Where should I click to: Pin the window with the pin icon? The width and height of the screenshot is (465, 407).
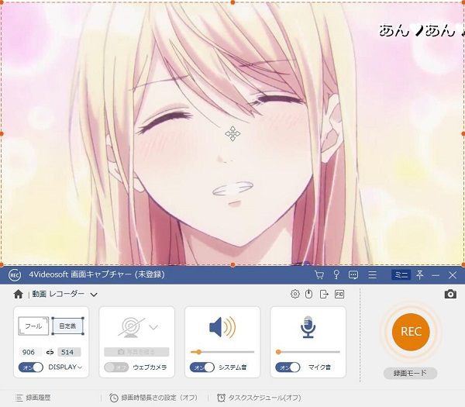point(419,274)
